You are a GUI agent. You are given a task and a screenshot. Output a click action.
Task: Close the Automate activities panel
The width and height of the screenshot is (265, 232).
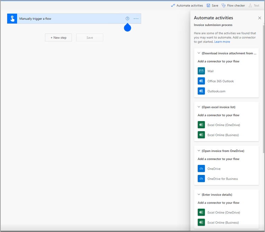pos(260,18)
